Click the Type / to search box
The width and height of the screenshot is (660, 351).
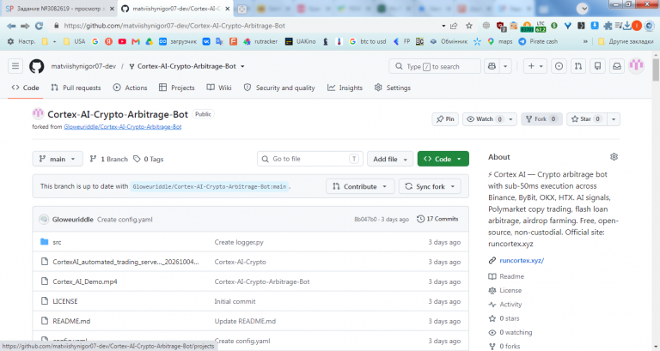pyautogui.click(x=435, y=66)
